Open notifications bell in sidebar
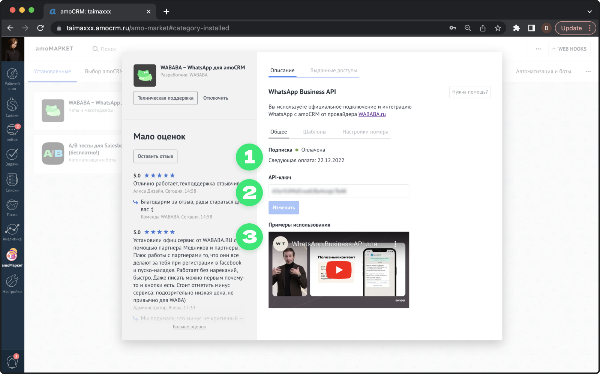 (12, 362)
